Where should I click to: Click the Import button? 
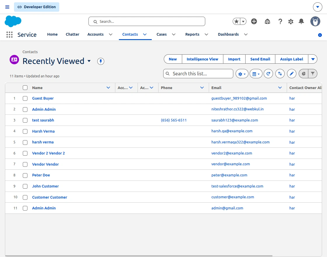[x=234, y=59]
